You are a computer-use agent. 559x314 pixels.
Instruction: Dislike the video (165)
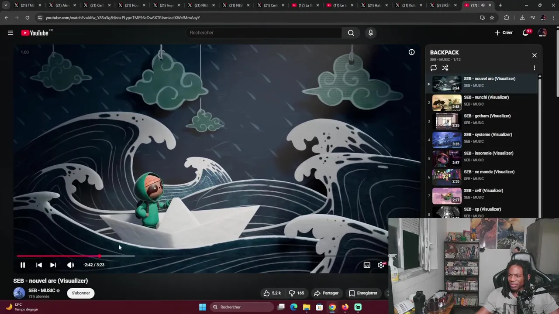tap(297, 293)
